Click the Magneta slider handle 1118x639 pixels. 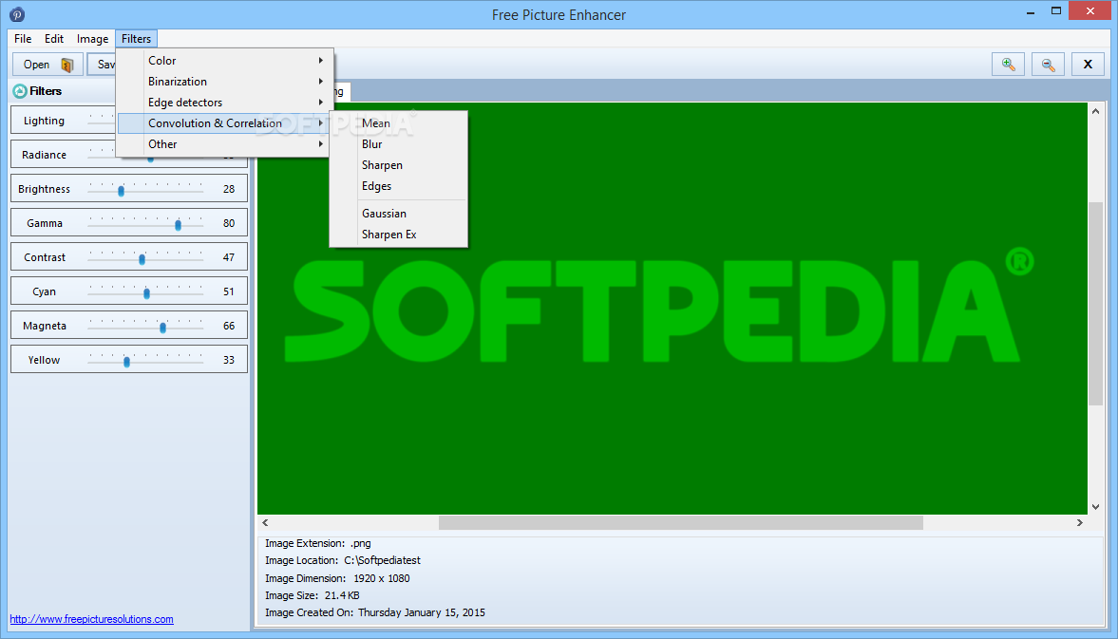[163, 328]
